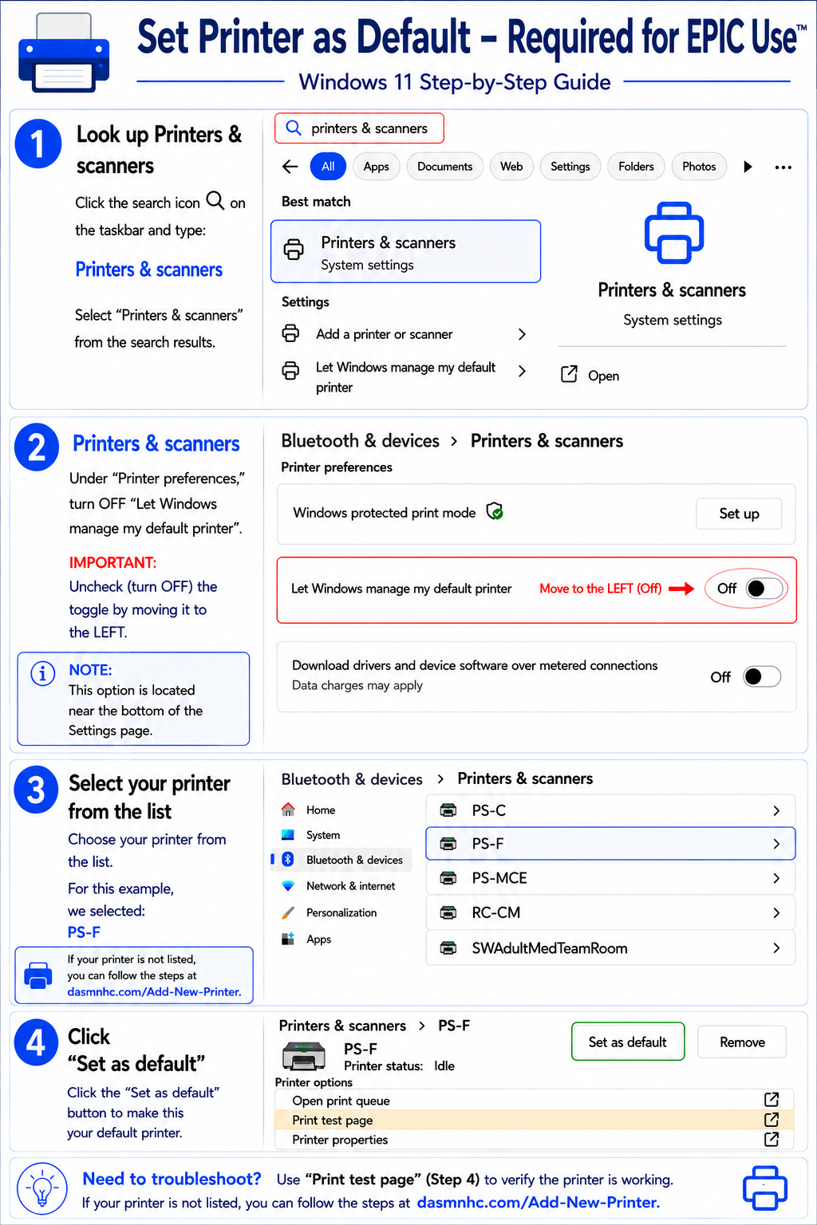This screenshot has width=817, height=1225.
Task: Click the Bluetooth icon in sidebar
Action: pos(288,859)
